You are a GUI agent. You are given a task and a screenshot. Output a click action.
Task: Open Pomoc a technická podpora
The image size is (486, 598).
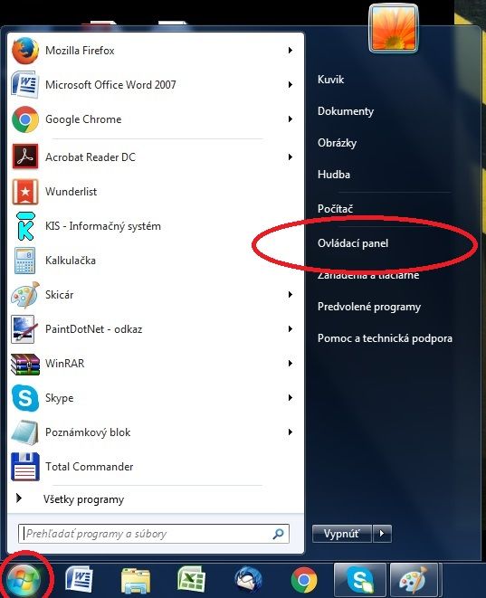(x=385, y=338)
